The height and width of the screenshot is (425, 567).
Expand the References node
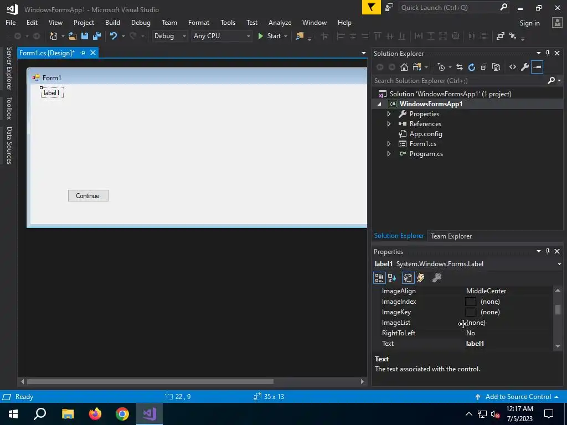(389, 123)
